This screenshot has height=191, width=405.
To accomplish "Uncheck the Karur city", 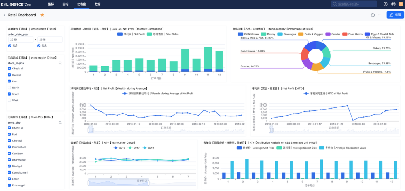I will coord(9,179).
